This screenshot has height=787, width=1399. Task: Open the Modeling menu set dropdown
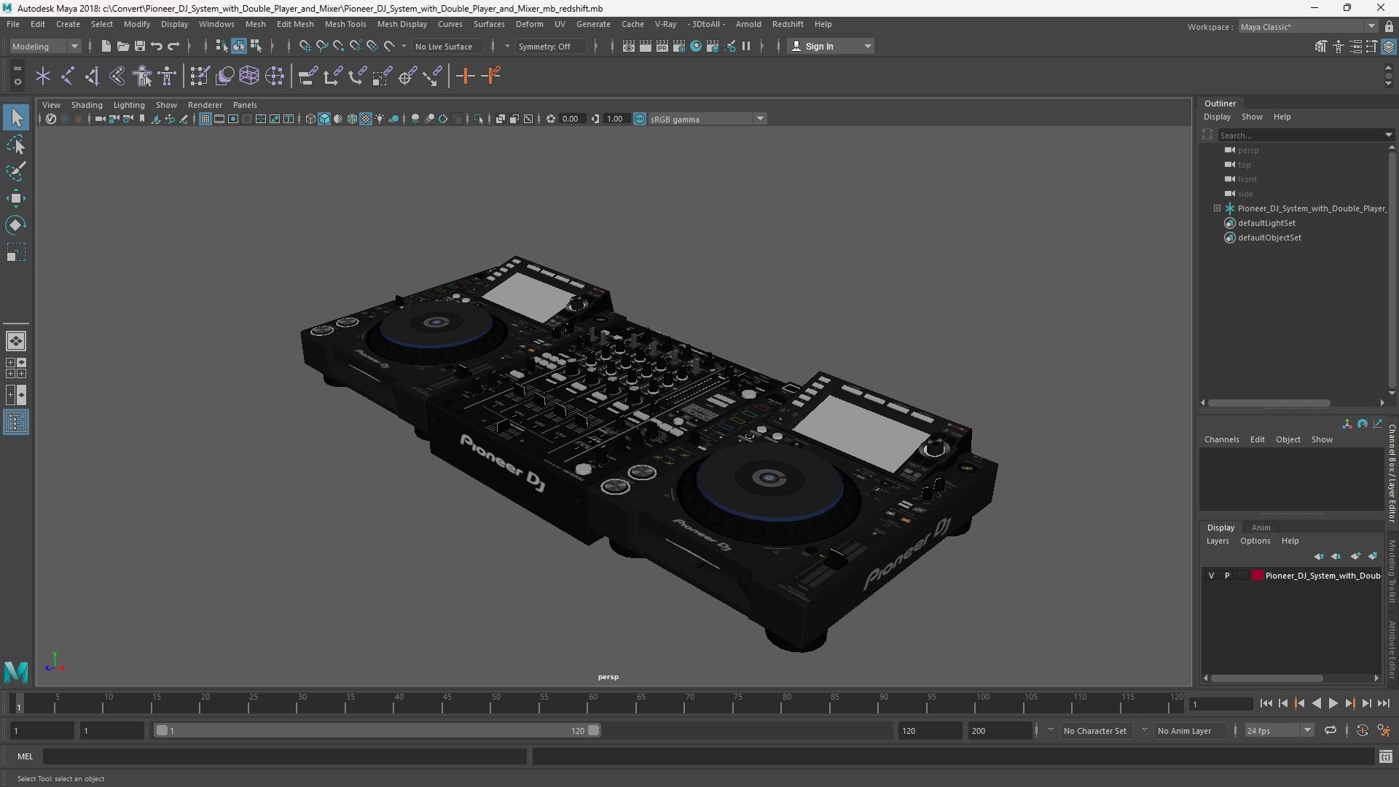[45, 46]
